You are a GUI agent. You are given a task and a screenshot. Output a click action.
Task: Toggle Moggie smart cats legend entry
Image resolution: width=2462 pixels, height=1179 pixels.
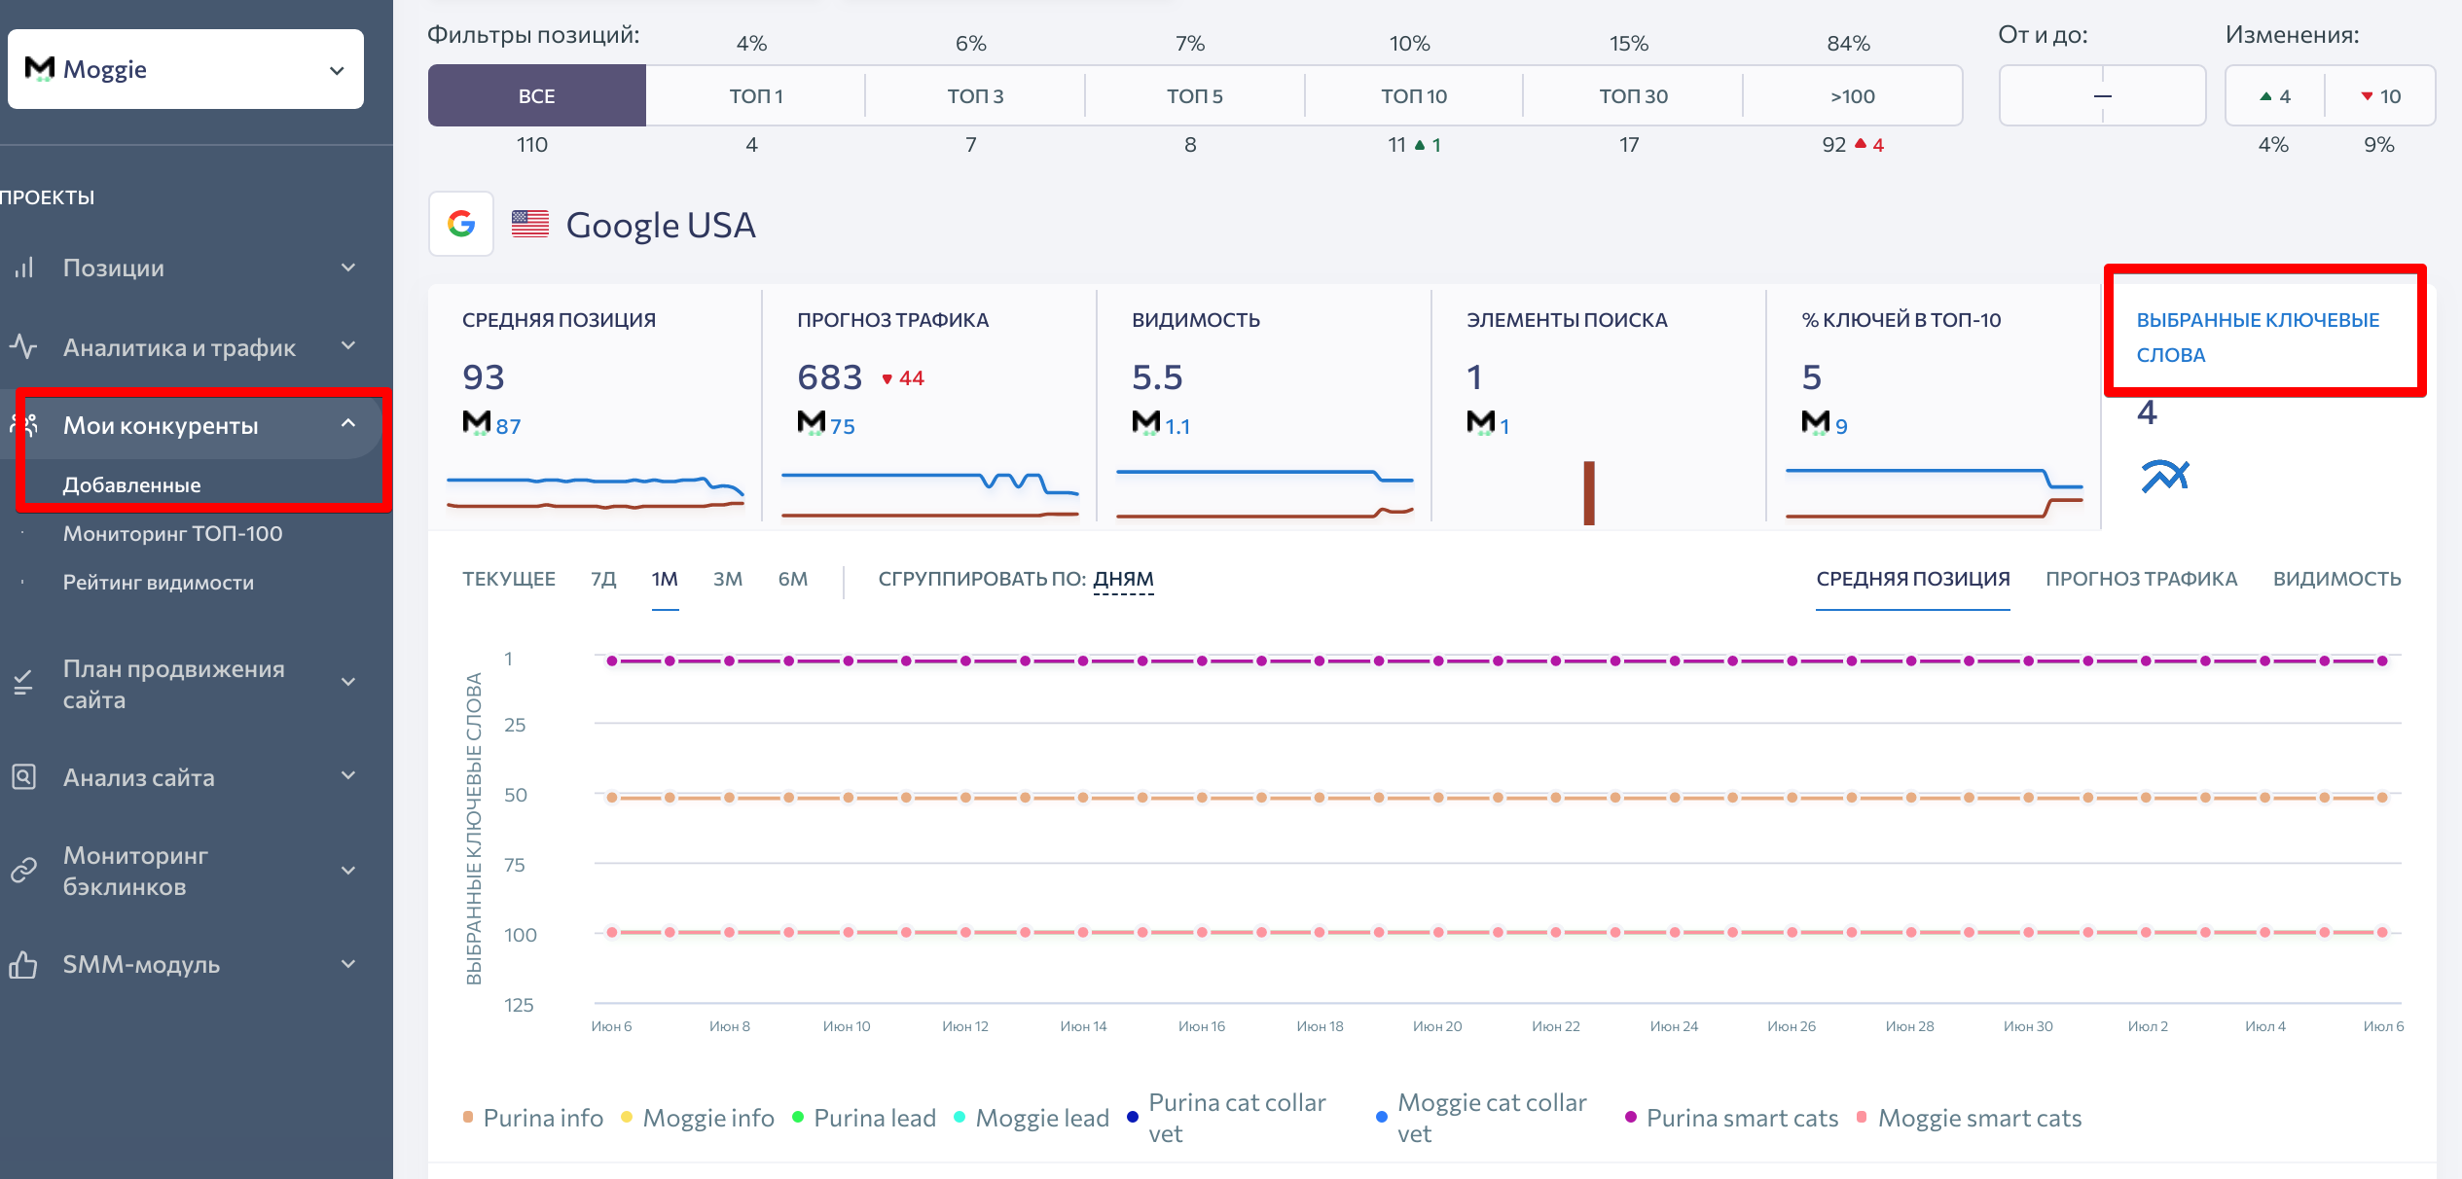[x=1970, y=1118]
